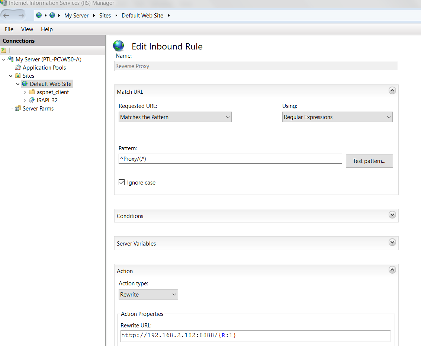
Task: Open the Help menu
Action: [x=47, y=29]
